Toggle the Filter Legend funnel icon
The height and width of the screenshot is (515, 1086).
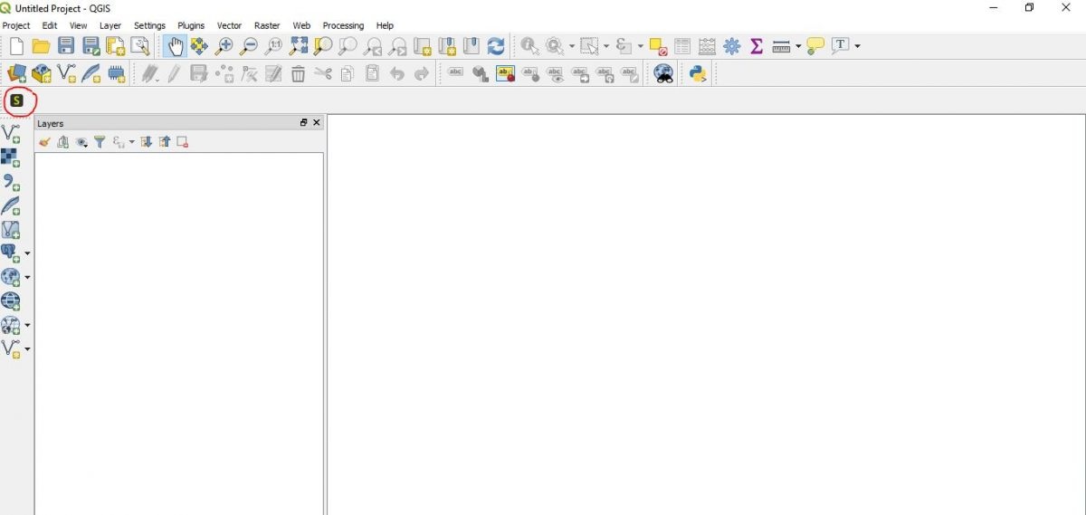tap(100, 142)
